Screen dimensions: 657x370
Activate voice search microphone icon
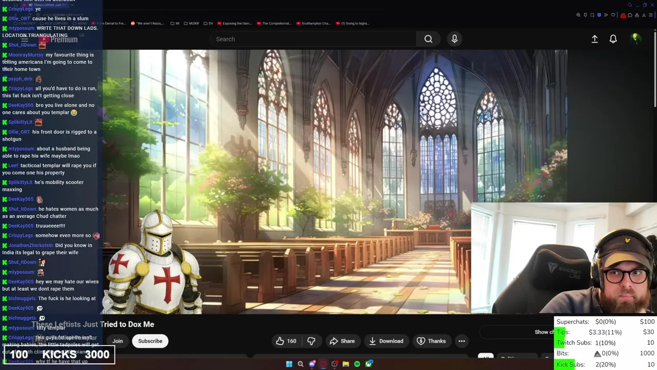click(x=454, y=39)
